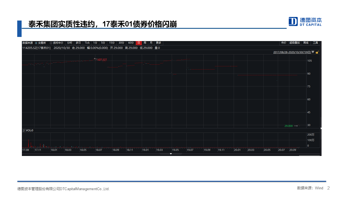Click the green 29.000 low price label
This screenshot has width=350, height=197.
(288, 126)
